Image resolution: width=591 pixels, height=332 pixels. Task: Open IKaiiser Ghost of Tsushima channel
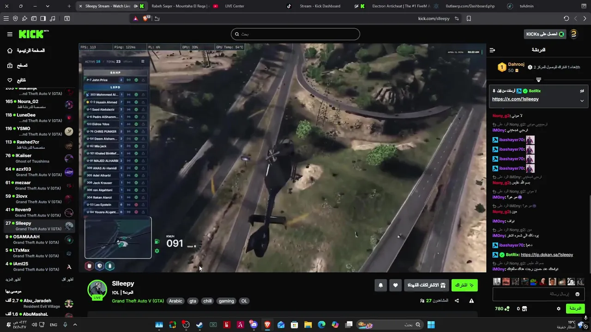click(x=39, y=158)
